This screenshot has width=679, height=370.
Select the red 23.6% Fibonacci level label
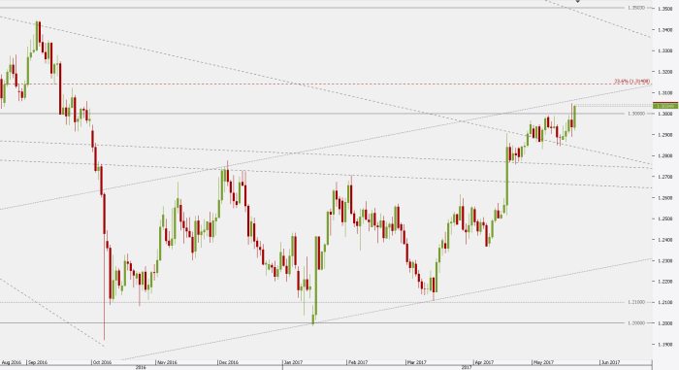[x=631, y=82]
